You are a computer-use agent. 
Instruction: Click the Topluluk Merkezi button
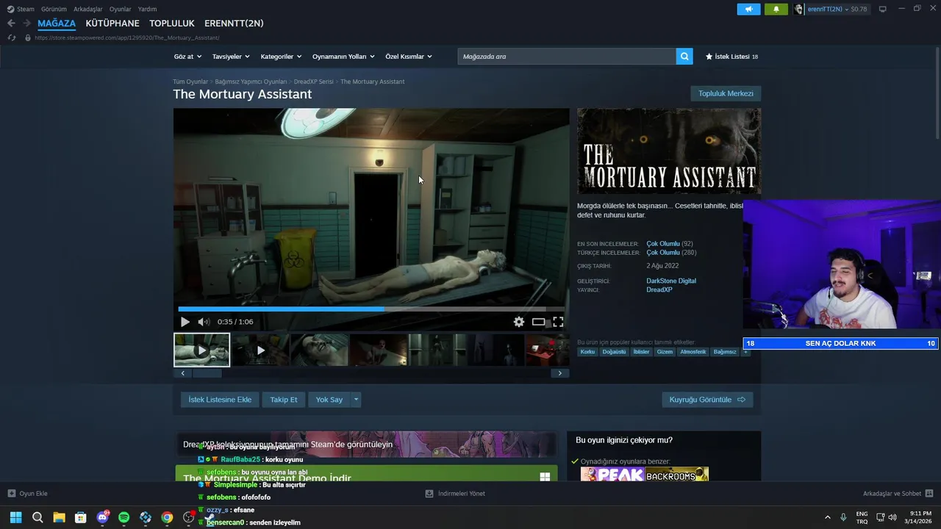click(x=726, y=93)
